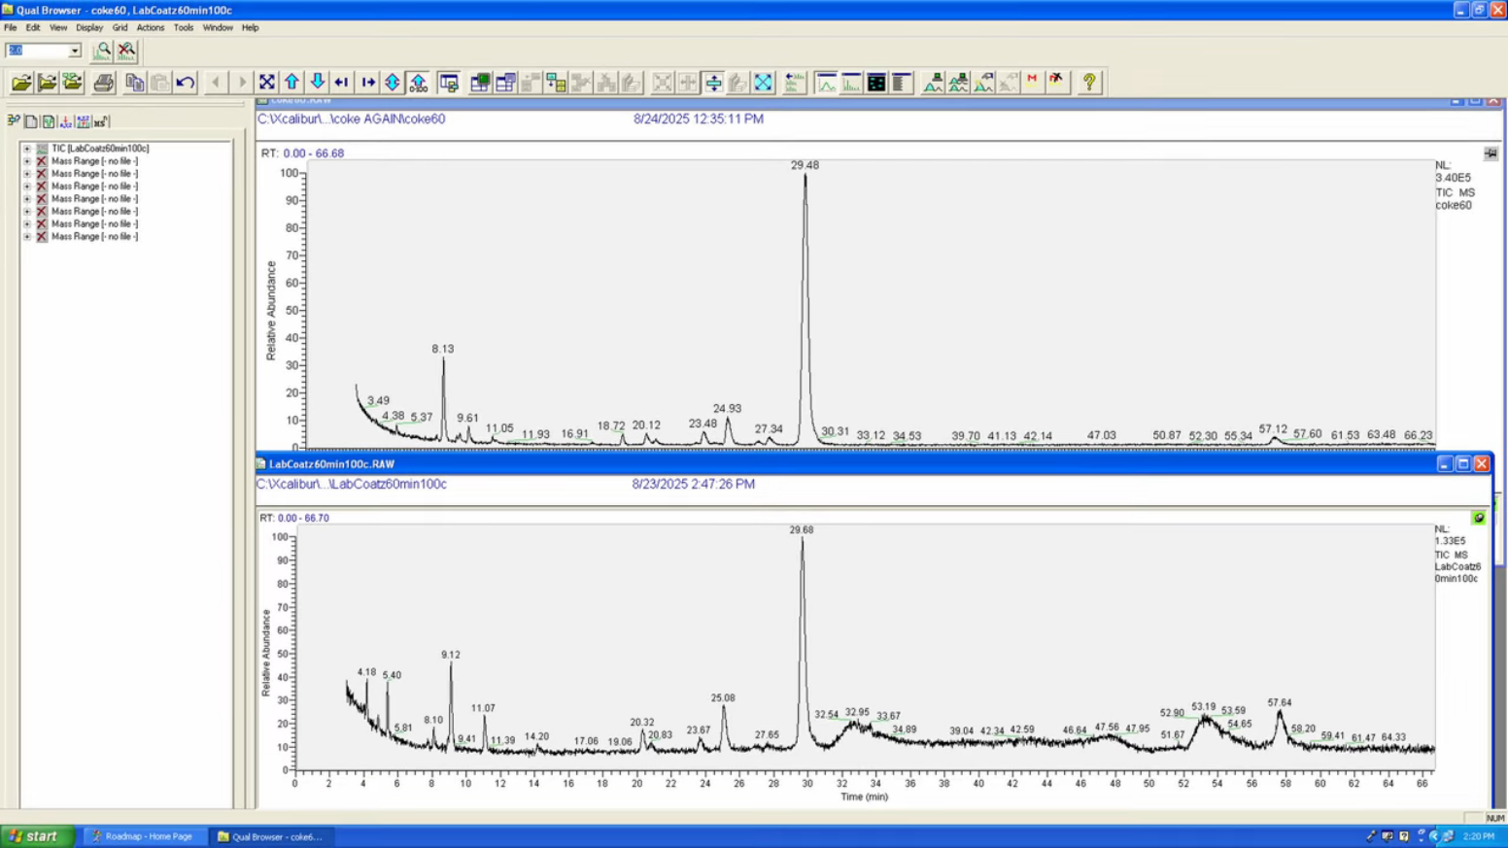Image resolution: width=1508 pixels, height=848 pixels.
Task: Select the Spectrum view icon
Action: [851, 83]
